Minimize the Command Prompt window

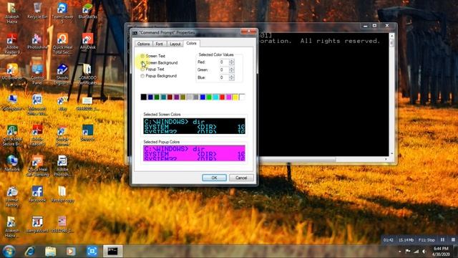365,26
